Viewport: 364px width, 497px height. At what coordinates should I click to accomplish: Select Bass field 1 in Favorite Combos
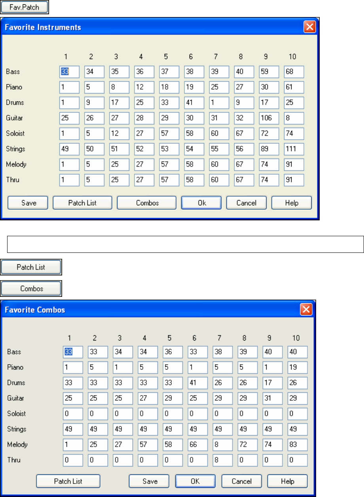point(73,352)
